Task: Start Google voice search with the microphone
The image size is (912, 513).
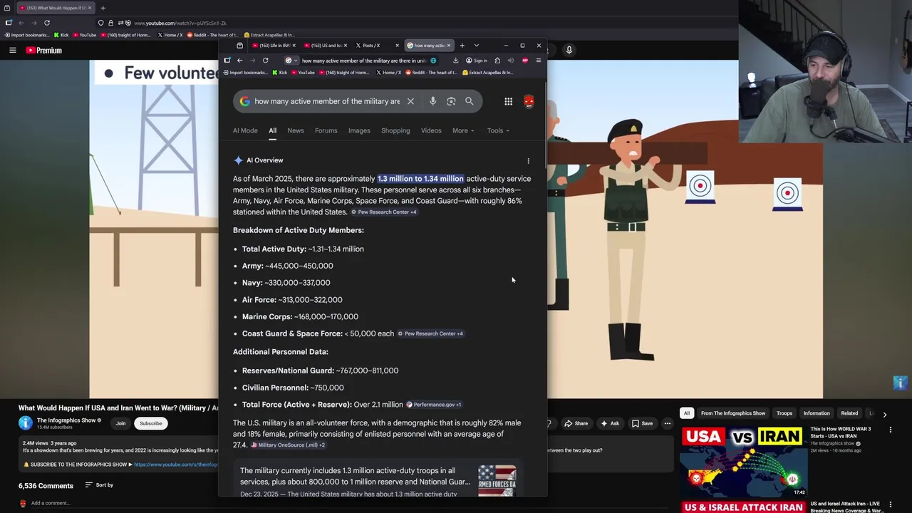Action: [x=432, y=101]
